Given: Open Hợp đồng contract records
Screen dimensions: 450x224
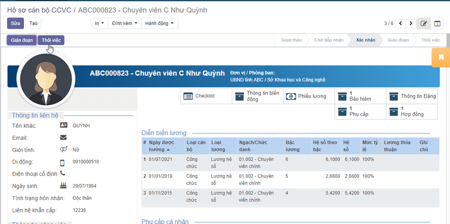Looking at the screenshot, I should point(411,112).
